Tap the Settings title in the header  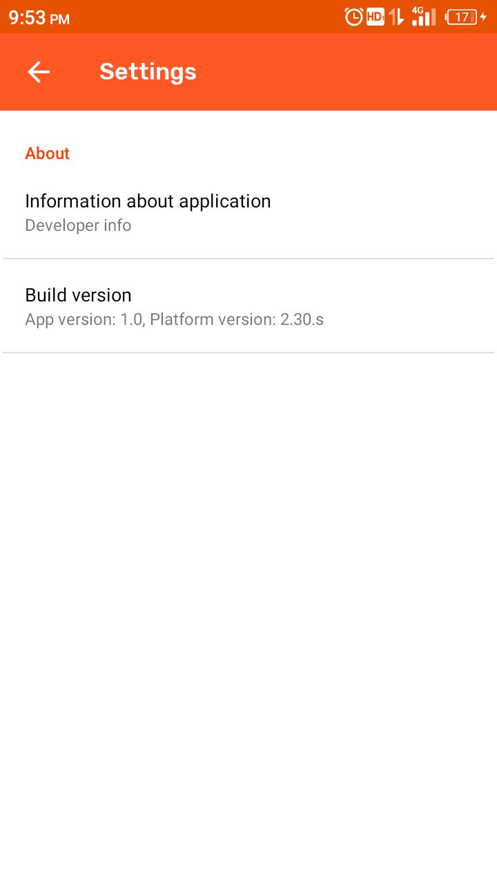coord(148,71)
